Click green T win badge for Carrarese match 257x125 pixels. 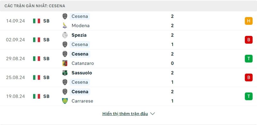(249, 96)
